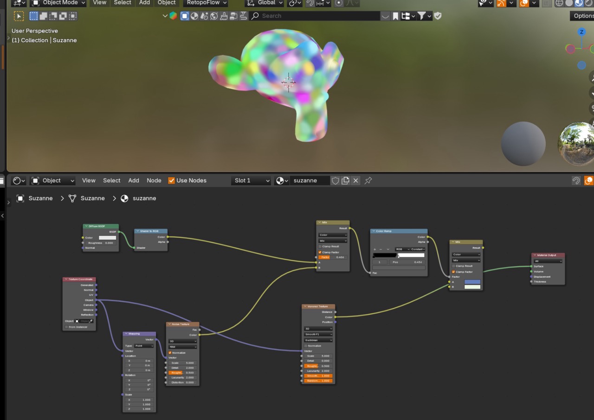Click the material sphere browse icon

click(x=282, y=180)
